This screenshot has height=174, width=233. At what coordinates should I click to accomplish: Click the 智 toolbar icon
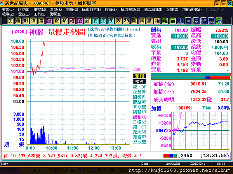click(x=87, y=21)
